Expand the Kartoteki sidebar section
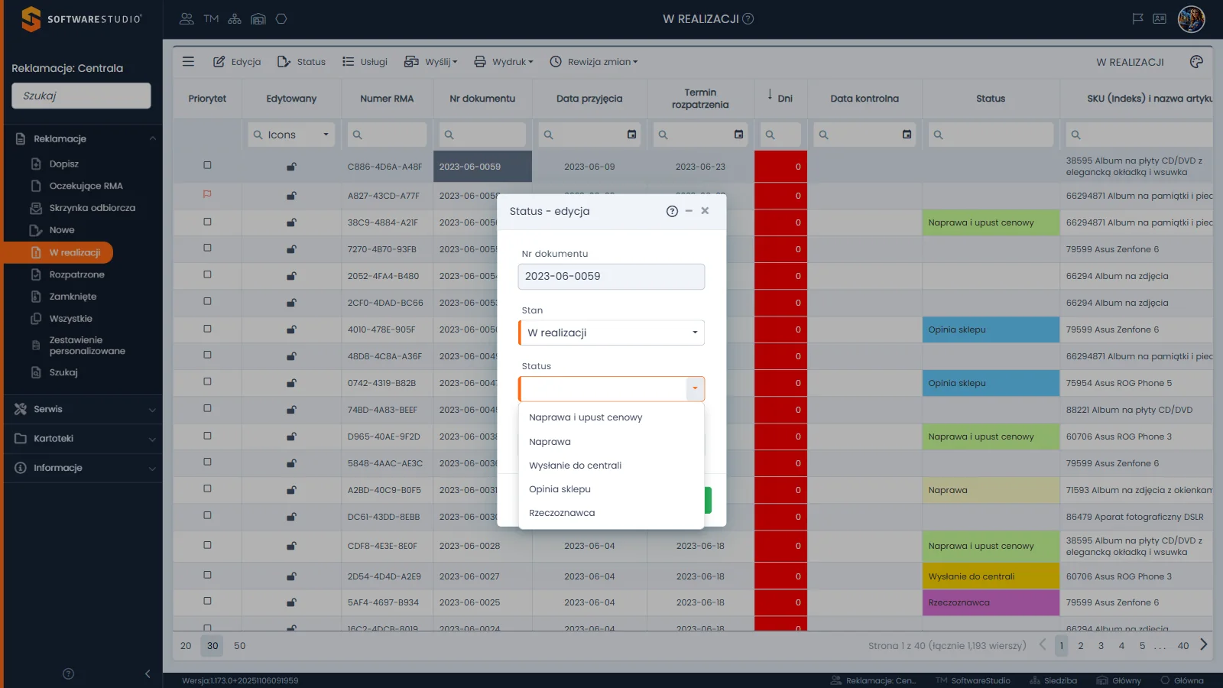 tap(83, 439)
